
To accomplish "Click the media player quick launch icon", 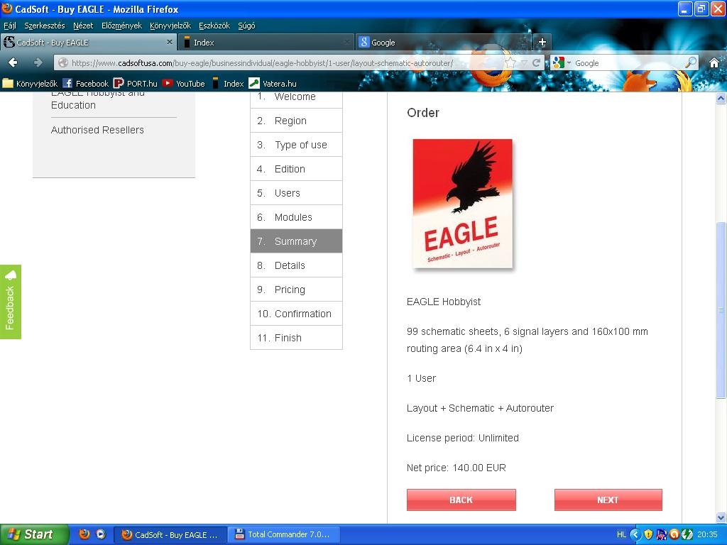I will (101, 534).
